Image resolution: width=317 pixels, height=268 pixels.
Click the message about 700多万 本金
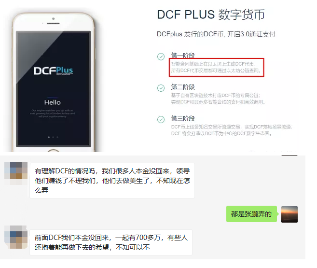(x=111, y=242)
